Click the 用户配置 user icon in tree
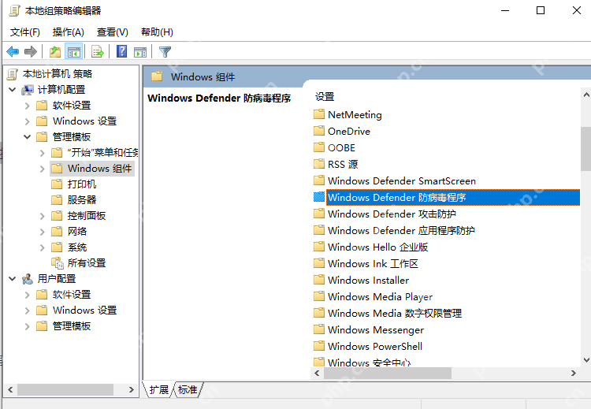The height and width of the screenshot is (409, 591). click(x=27, y=279)
